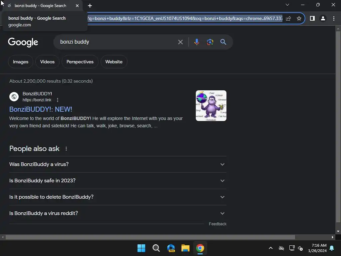This screenshot has width=341, height=256.
Task: Click the 'BonziBUDDY!' site name
Action: click(37, 94)
